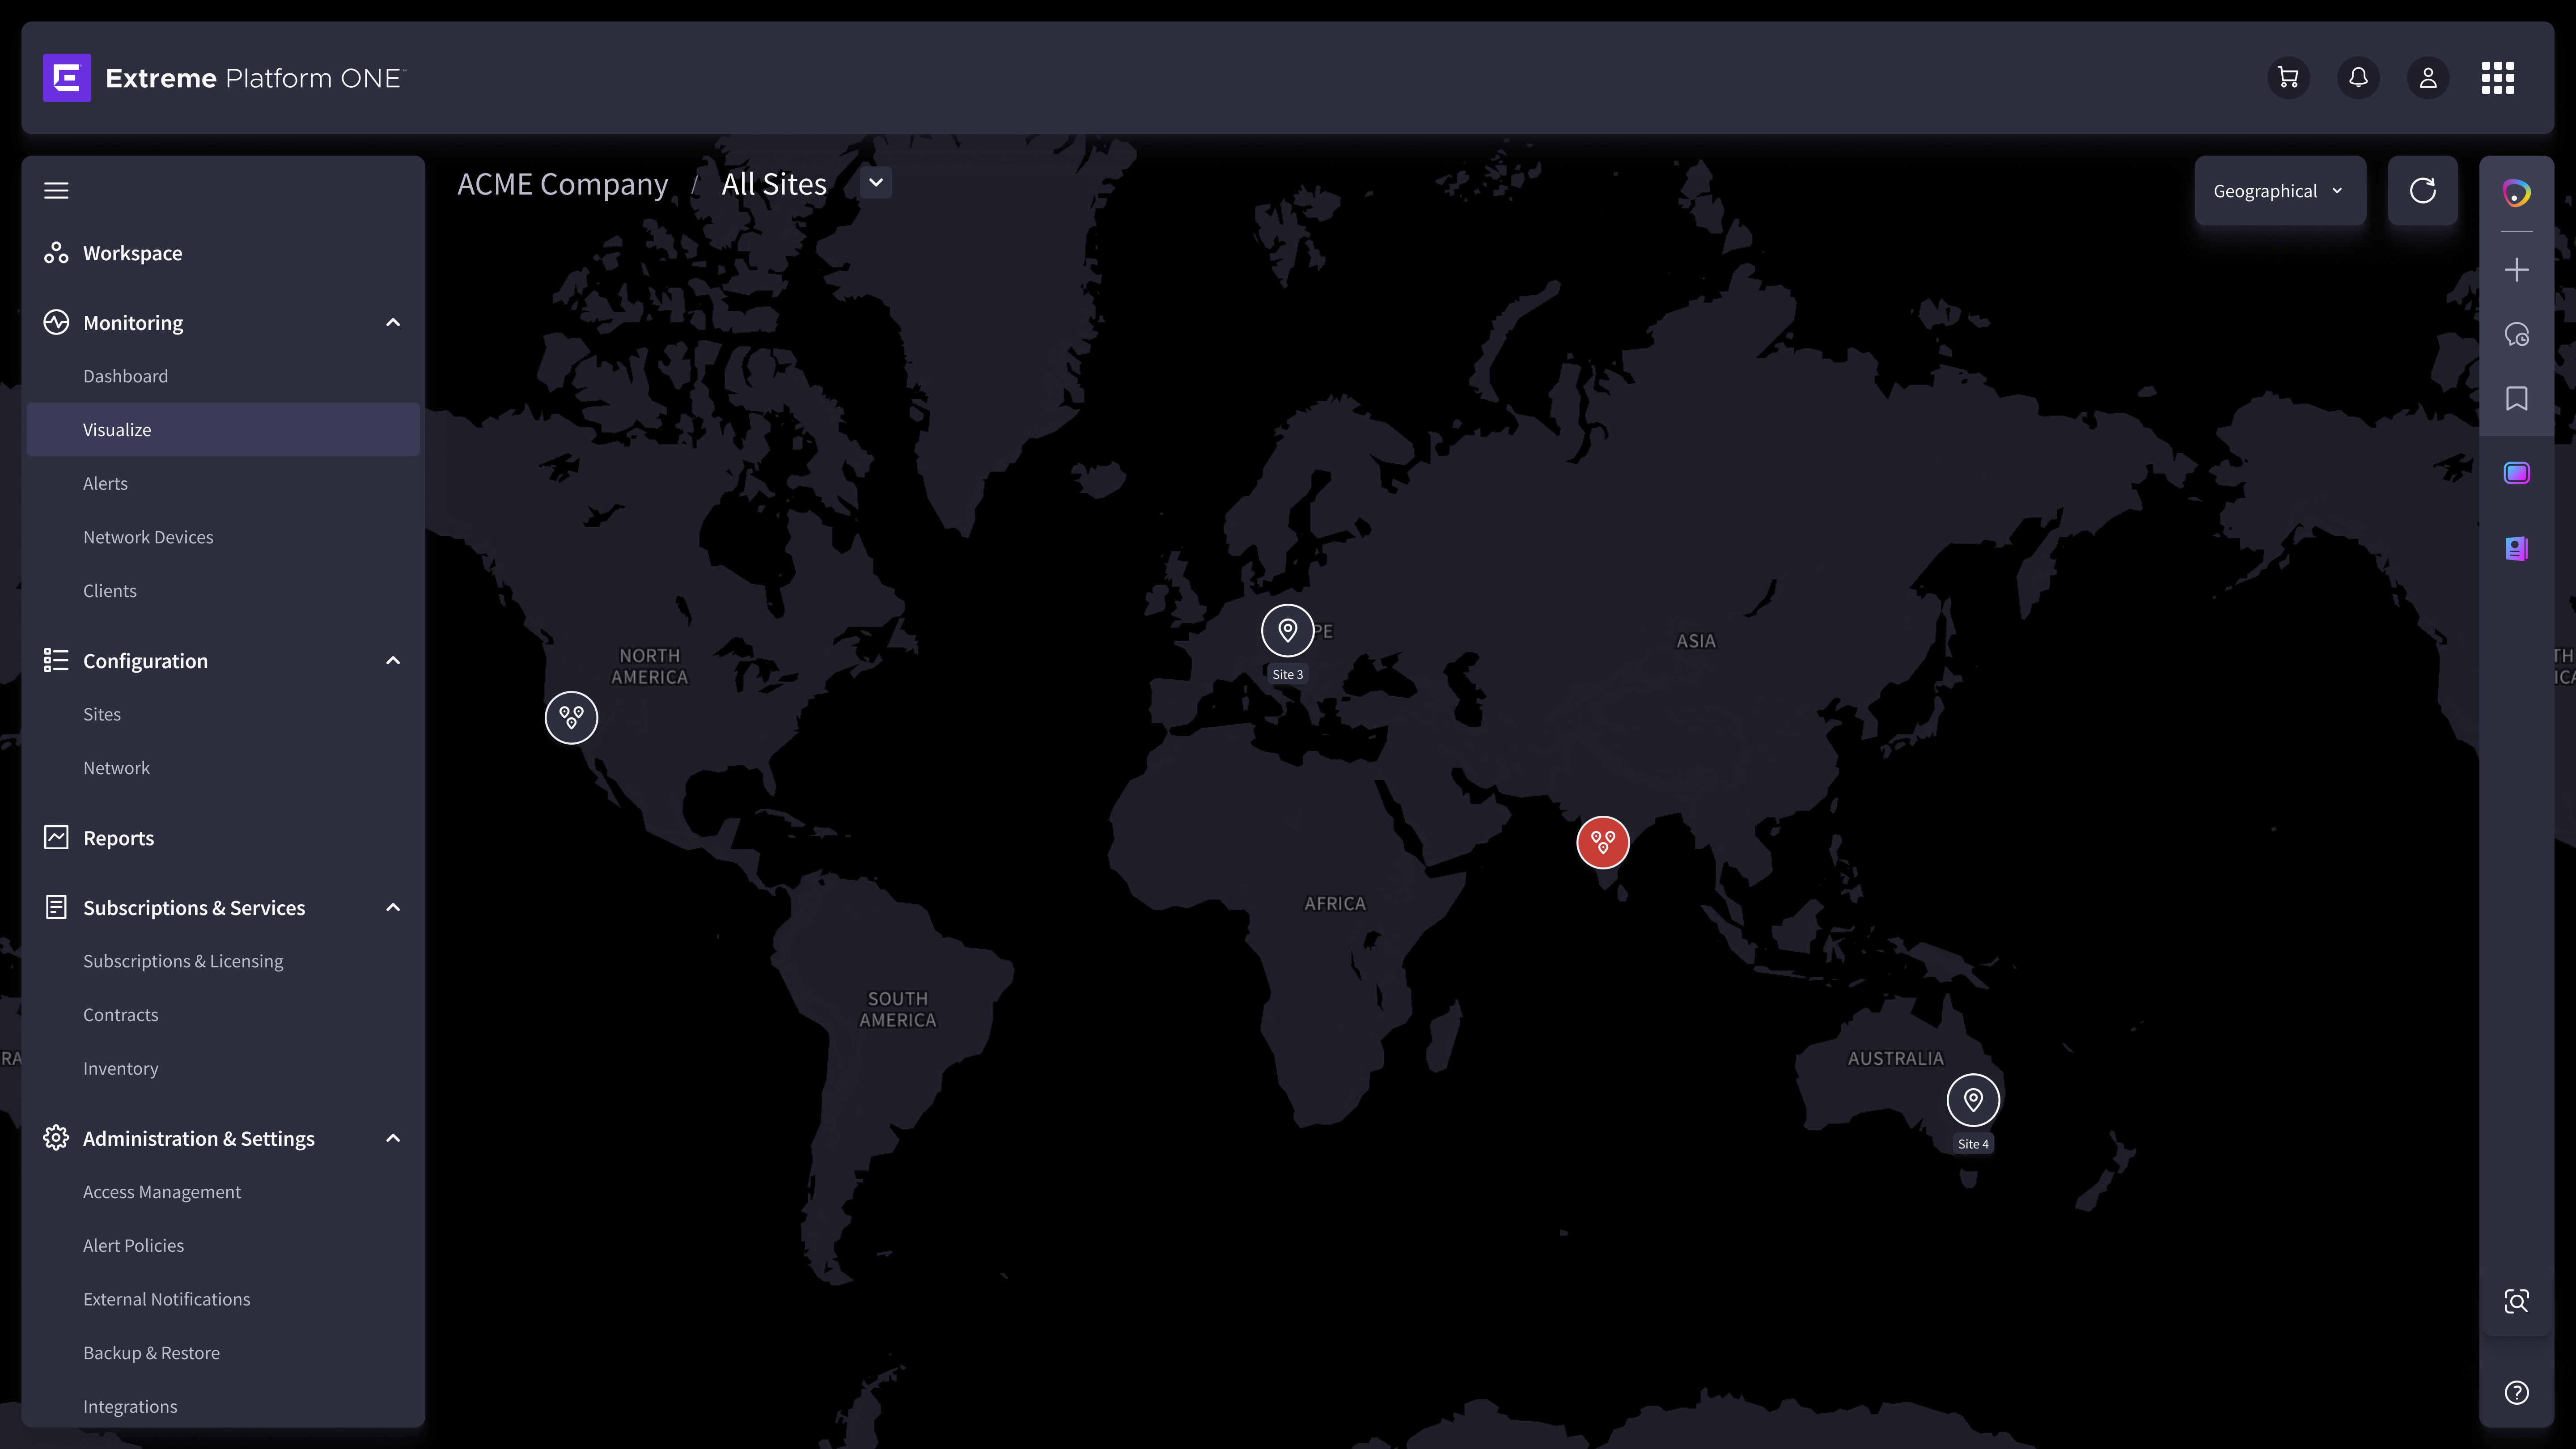Open the bookmark icon in right panel
Screen dimensions: 2576x1449
(x=2516, y=398)
